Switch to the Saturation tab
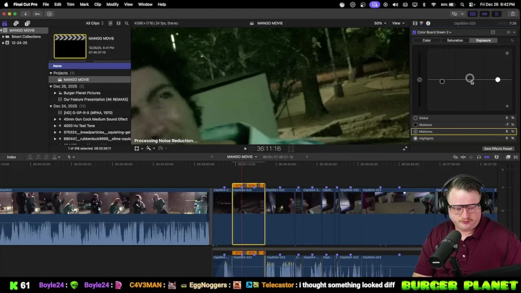 point(455,40)
